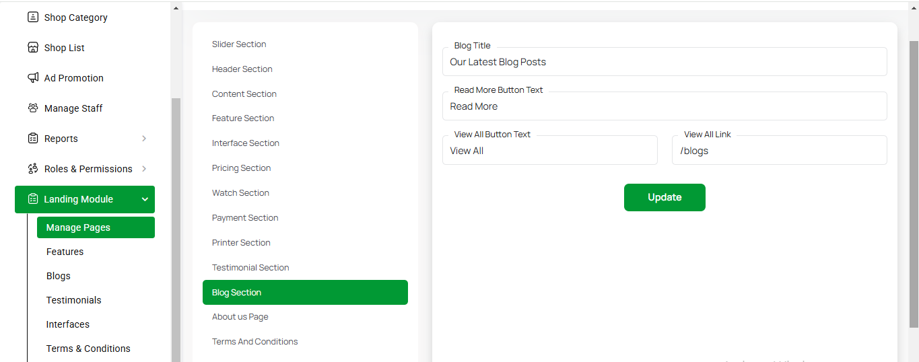Focus the View All Link input
Viewport: 919px width, 362px height.
click(779, 151)
